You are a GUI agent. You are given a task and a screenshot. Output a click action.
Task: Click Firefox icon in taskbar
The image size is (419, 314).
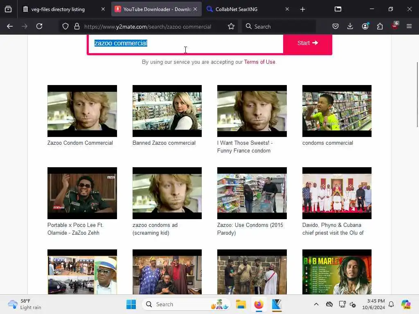click(x=259, y=304)
